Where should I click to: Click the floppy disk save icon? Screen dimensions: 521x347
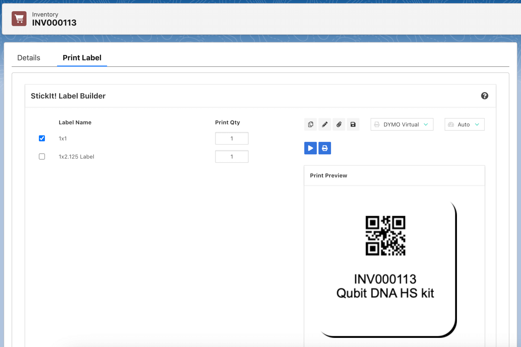click(353, 124)
